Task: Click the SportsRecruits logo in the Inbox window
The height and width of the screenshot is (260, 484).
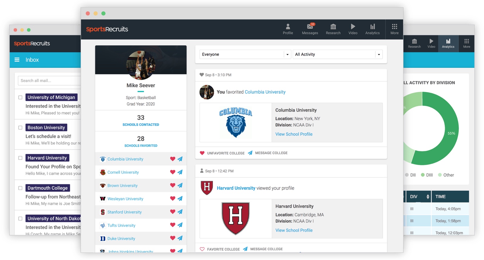Action: pos(32,43)
